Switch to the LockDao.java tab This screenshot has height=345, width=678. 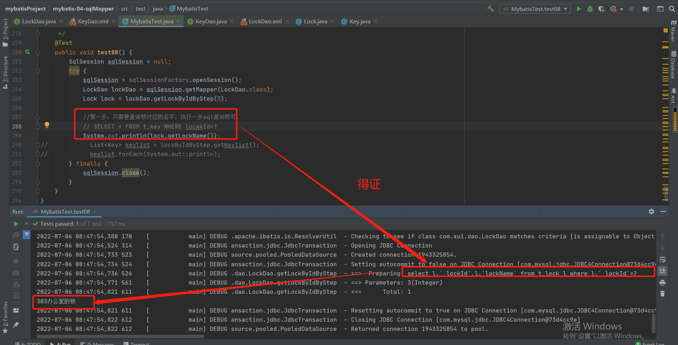[39, 22]
